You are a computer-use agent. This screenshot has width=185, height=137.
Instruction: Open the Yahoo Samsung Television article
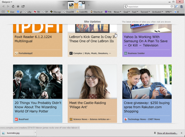pos(146,41)
